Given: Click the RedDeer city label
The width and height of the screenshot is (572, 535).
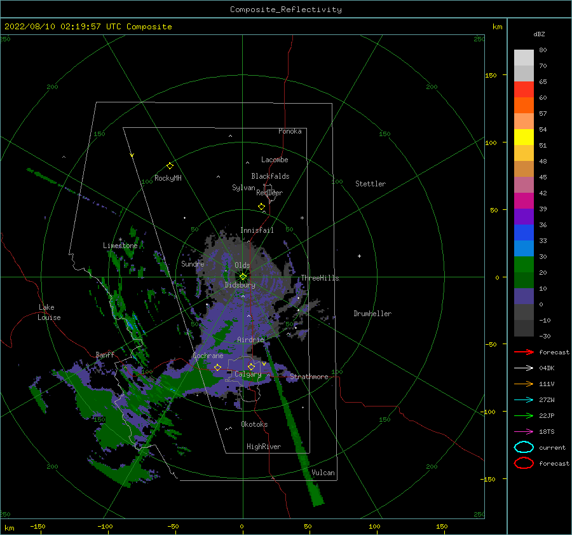Looking at the screenshot, I should (x=269, y=193).
